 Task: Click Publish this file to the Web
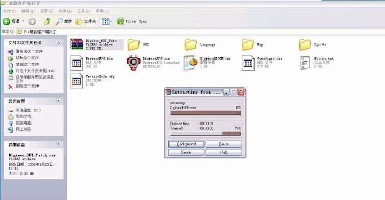(35, 71)
